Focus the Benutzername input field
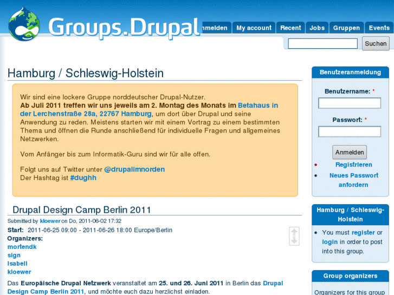This screenshot has width=394, height=295. (x=350, y=103)
